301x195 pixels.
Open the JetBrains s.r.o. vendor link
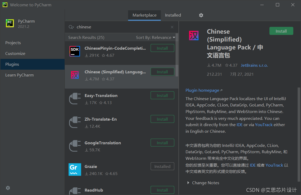coord(254,65)
